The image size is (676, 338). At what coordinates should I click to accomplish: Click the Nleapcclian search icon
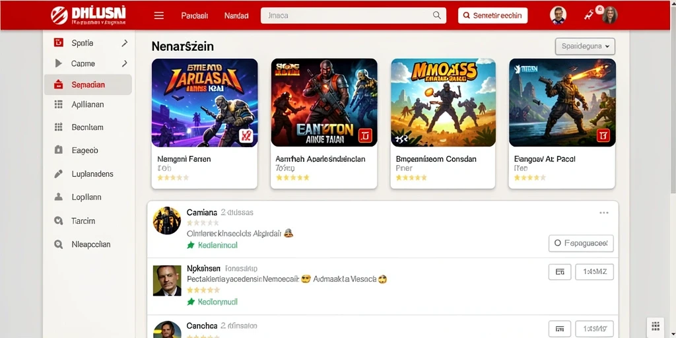[x=58, y=244]
